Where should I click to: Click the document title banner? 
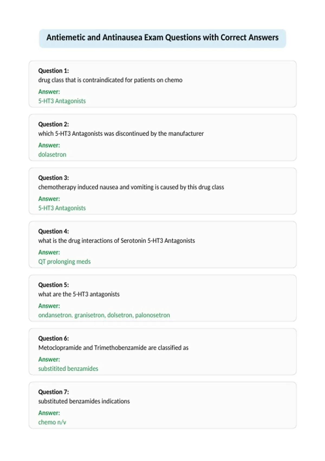pyautogui.click(x=162, y=39)
